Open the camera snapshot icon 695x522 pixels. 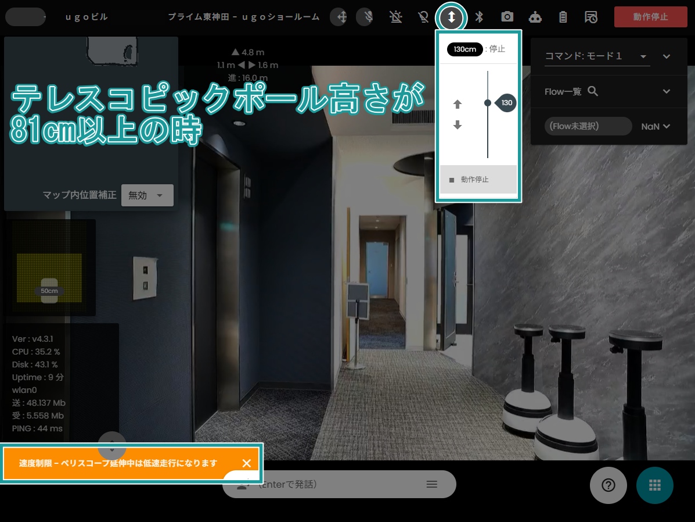(507, 17)
